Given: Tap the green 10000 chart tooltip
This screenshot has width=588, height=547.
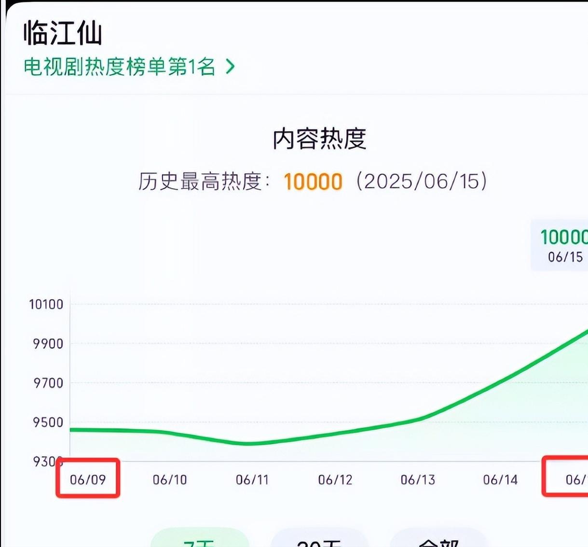Looking at the screenshot, I should point(560,245).
